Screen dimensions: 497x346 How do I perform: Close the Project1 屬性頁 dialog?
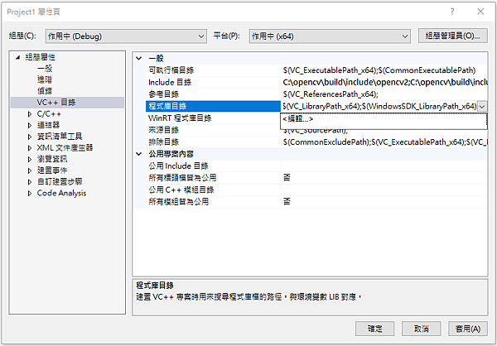tap(480, 12)
